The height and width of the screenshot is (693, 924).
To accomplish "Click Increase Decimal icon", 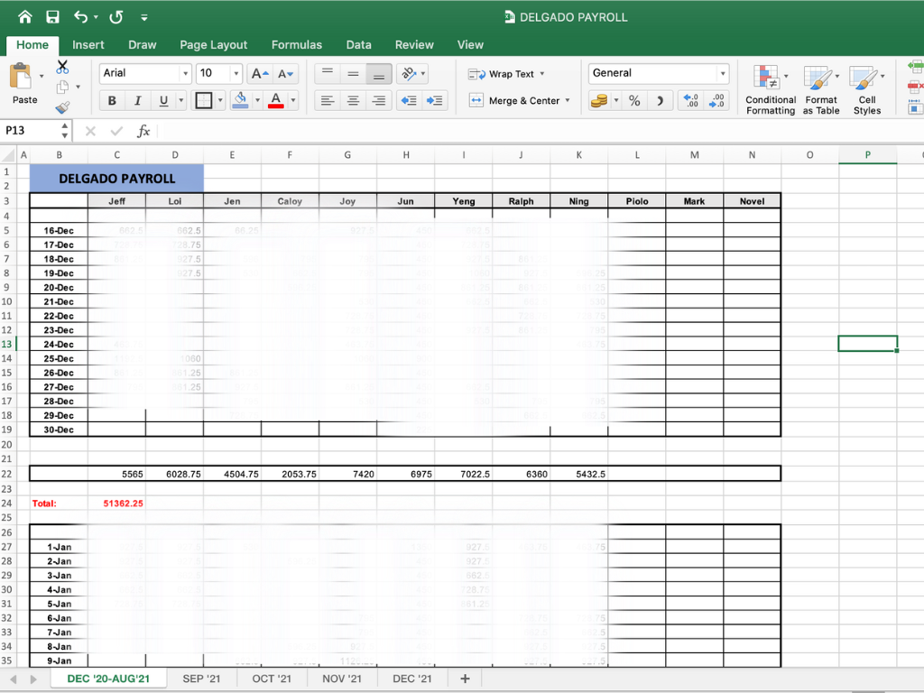I will (690, 101).
